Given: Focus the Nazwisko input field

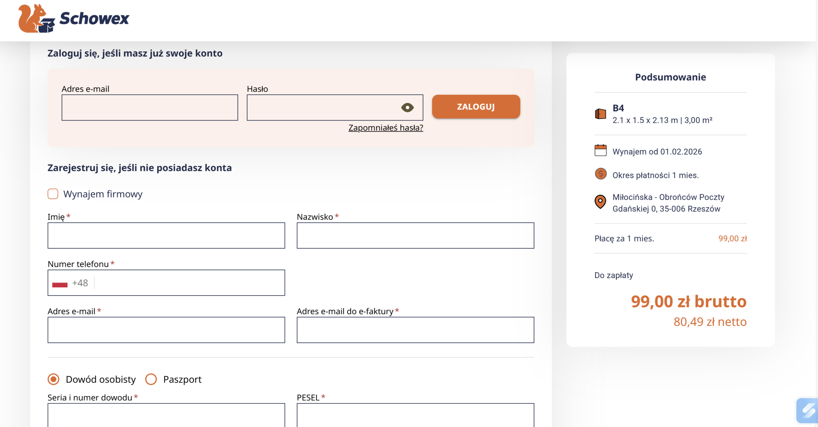Looking at the screenshot, I should pos(415,236).
